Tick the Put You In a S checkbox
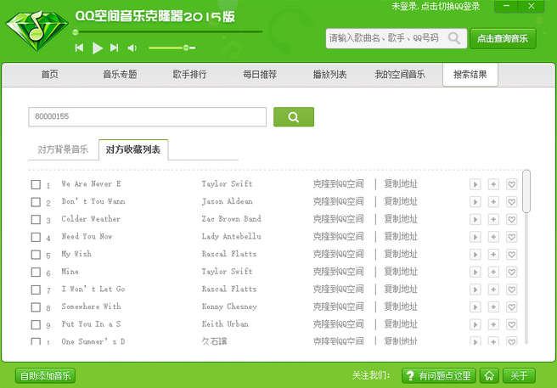The height and width of the screenshot is (388, 557). 36,324
